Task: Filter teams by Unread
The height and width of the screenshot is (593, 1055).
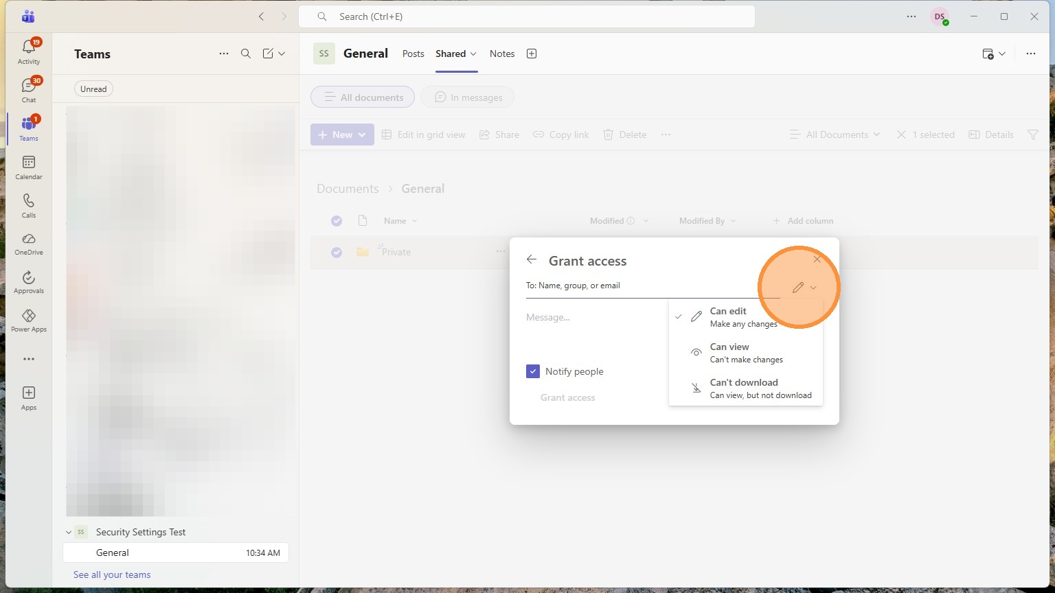Action: [x=93, y=89]
